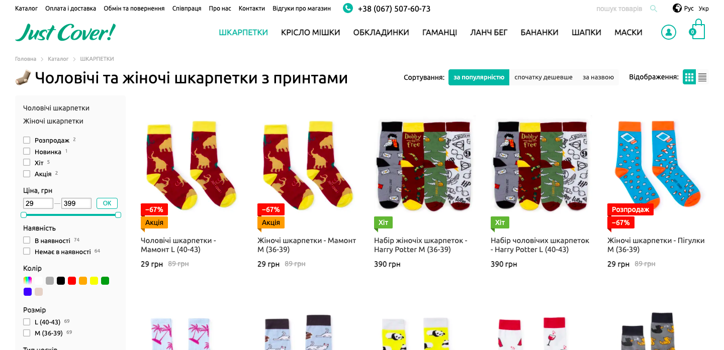Image resolution: width=724 pixels, height=350 pixels.
Task: Open the Жіночі шкарпетки sidebar link
Action: (53, 121)
